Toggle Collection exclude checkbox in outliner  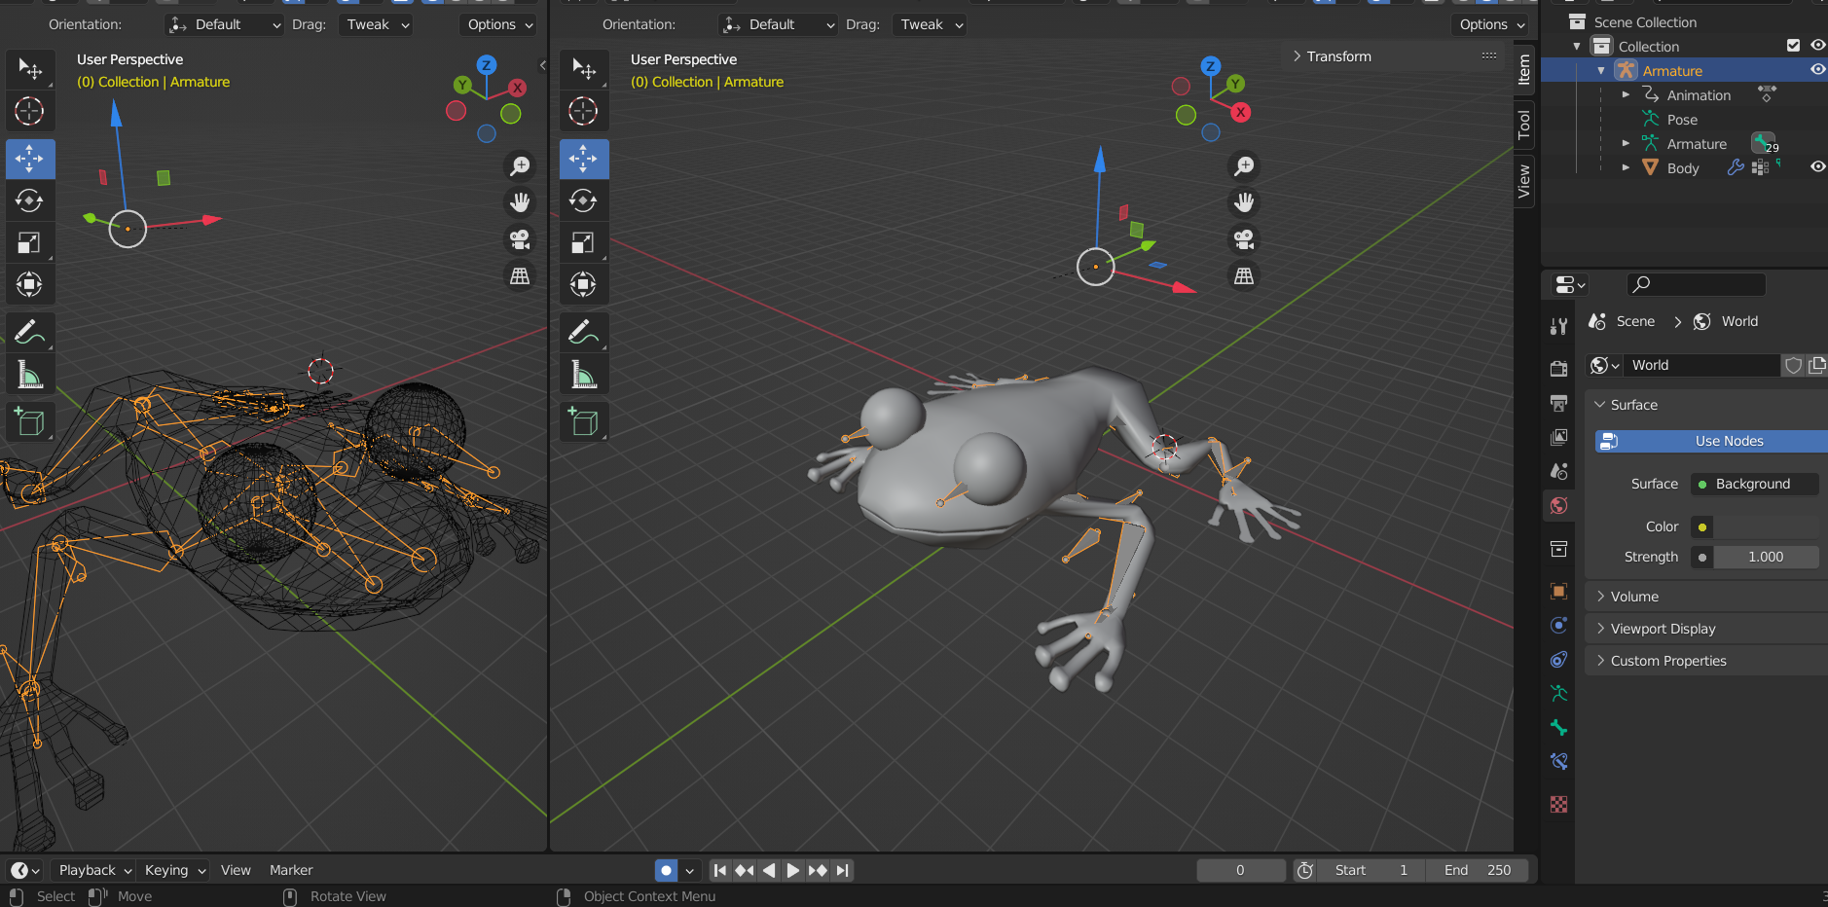[1793, 46]
